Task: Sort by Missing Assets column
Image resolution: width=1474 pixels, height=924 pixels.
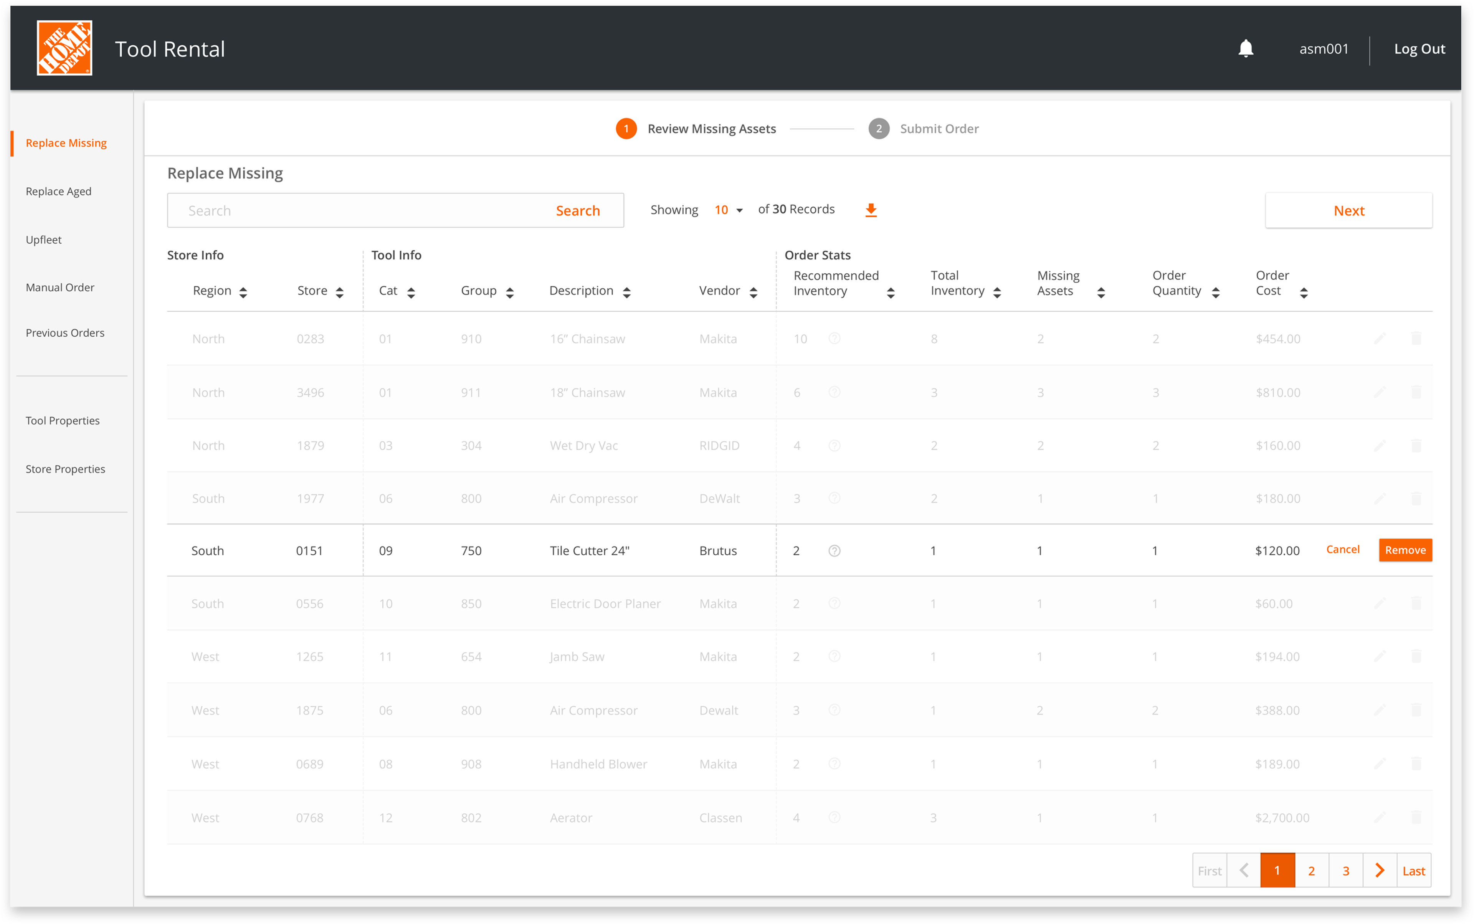Action: point(1101,293)
